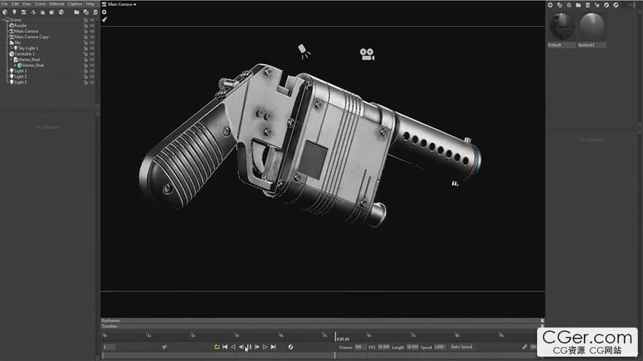Open the Material menu
643x361 pixels.
coord(57,4)
